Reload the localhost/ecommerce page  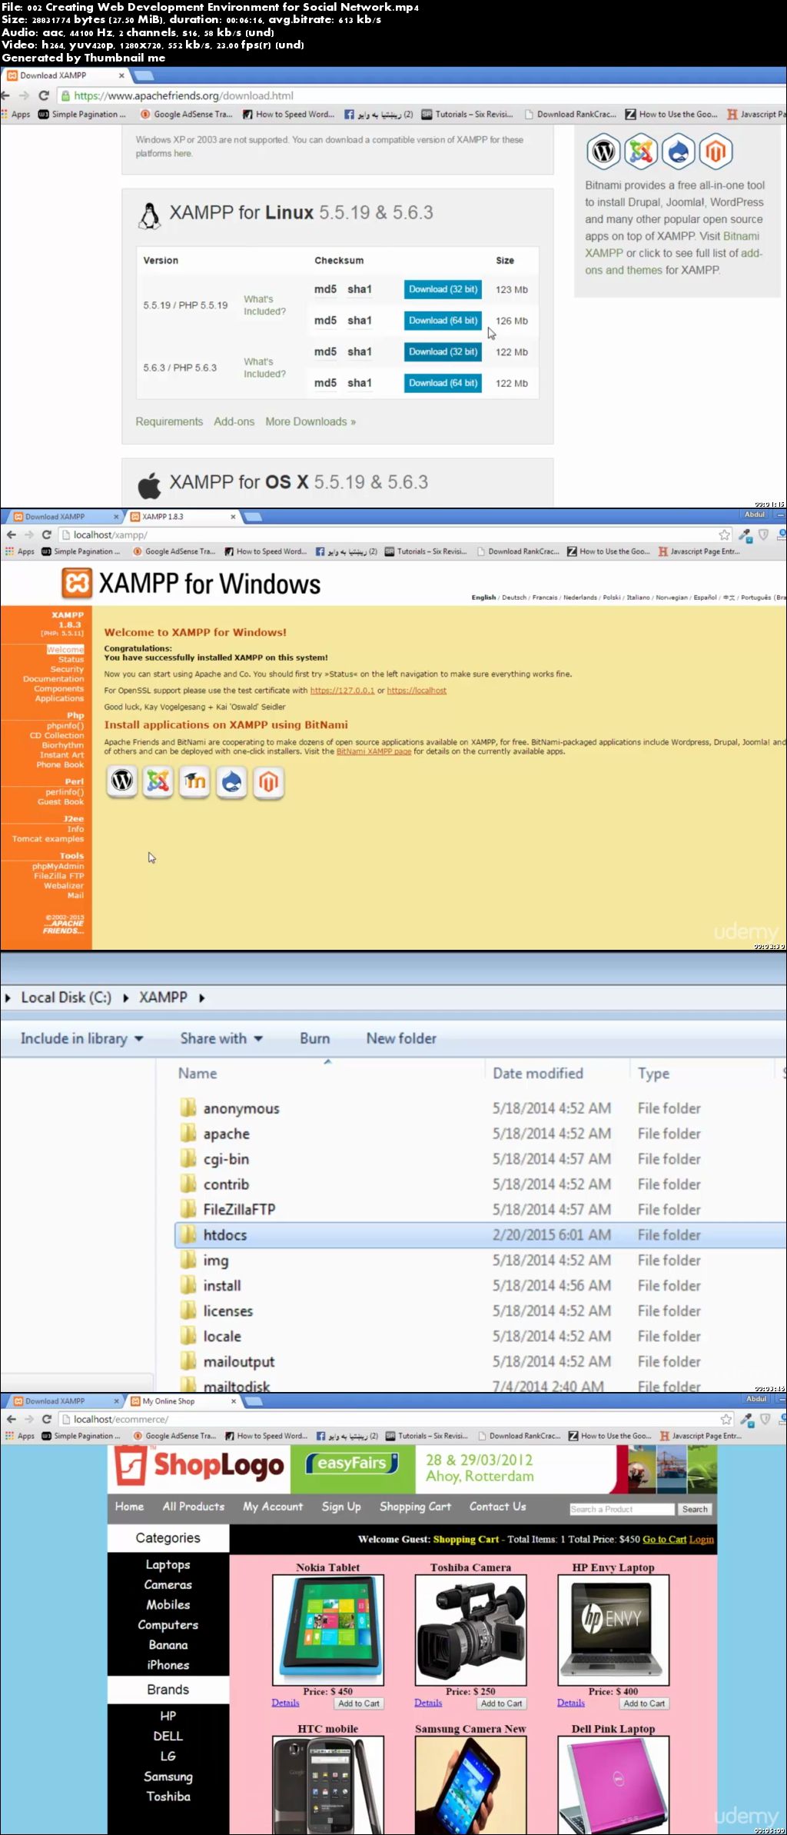[x=46, y=1419]
